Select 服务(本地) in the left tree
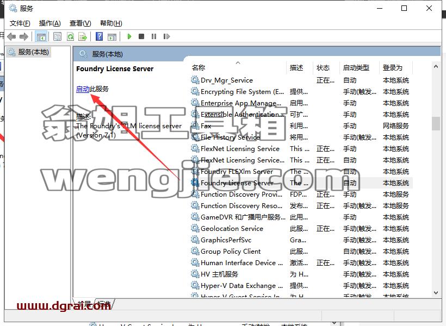Image resolution: width=446 pixels, height=326 pixels. tap(33, 52)
